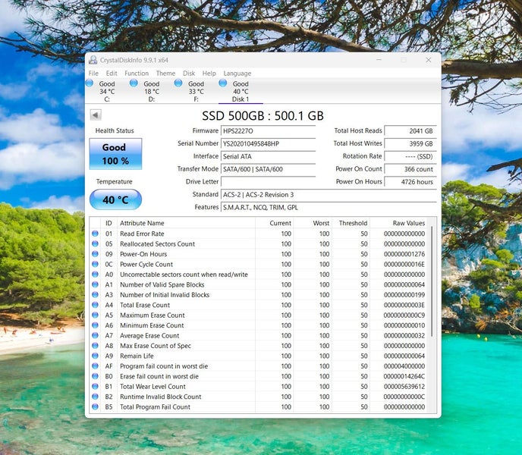Open the Disk menu

click(189, 74)
